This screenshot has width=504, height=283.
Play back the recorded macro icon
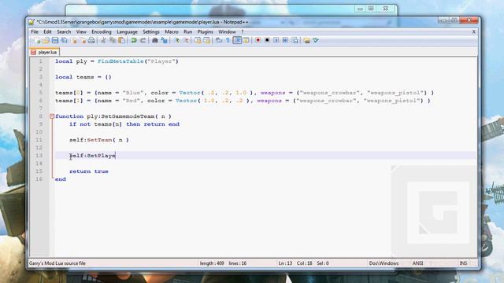pyautogui.click(x=276, y=40)
